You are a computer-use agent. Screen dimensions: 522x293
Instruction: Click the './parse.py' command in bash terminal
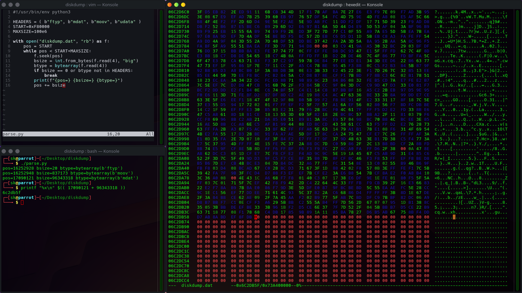[34, 163]
